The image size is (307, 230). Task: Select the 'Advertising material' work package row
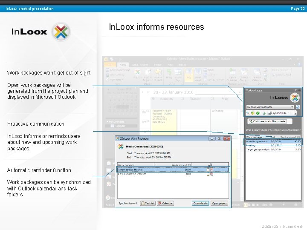tap(273, 141)
